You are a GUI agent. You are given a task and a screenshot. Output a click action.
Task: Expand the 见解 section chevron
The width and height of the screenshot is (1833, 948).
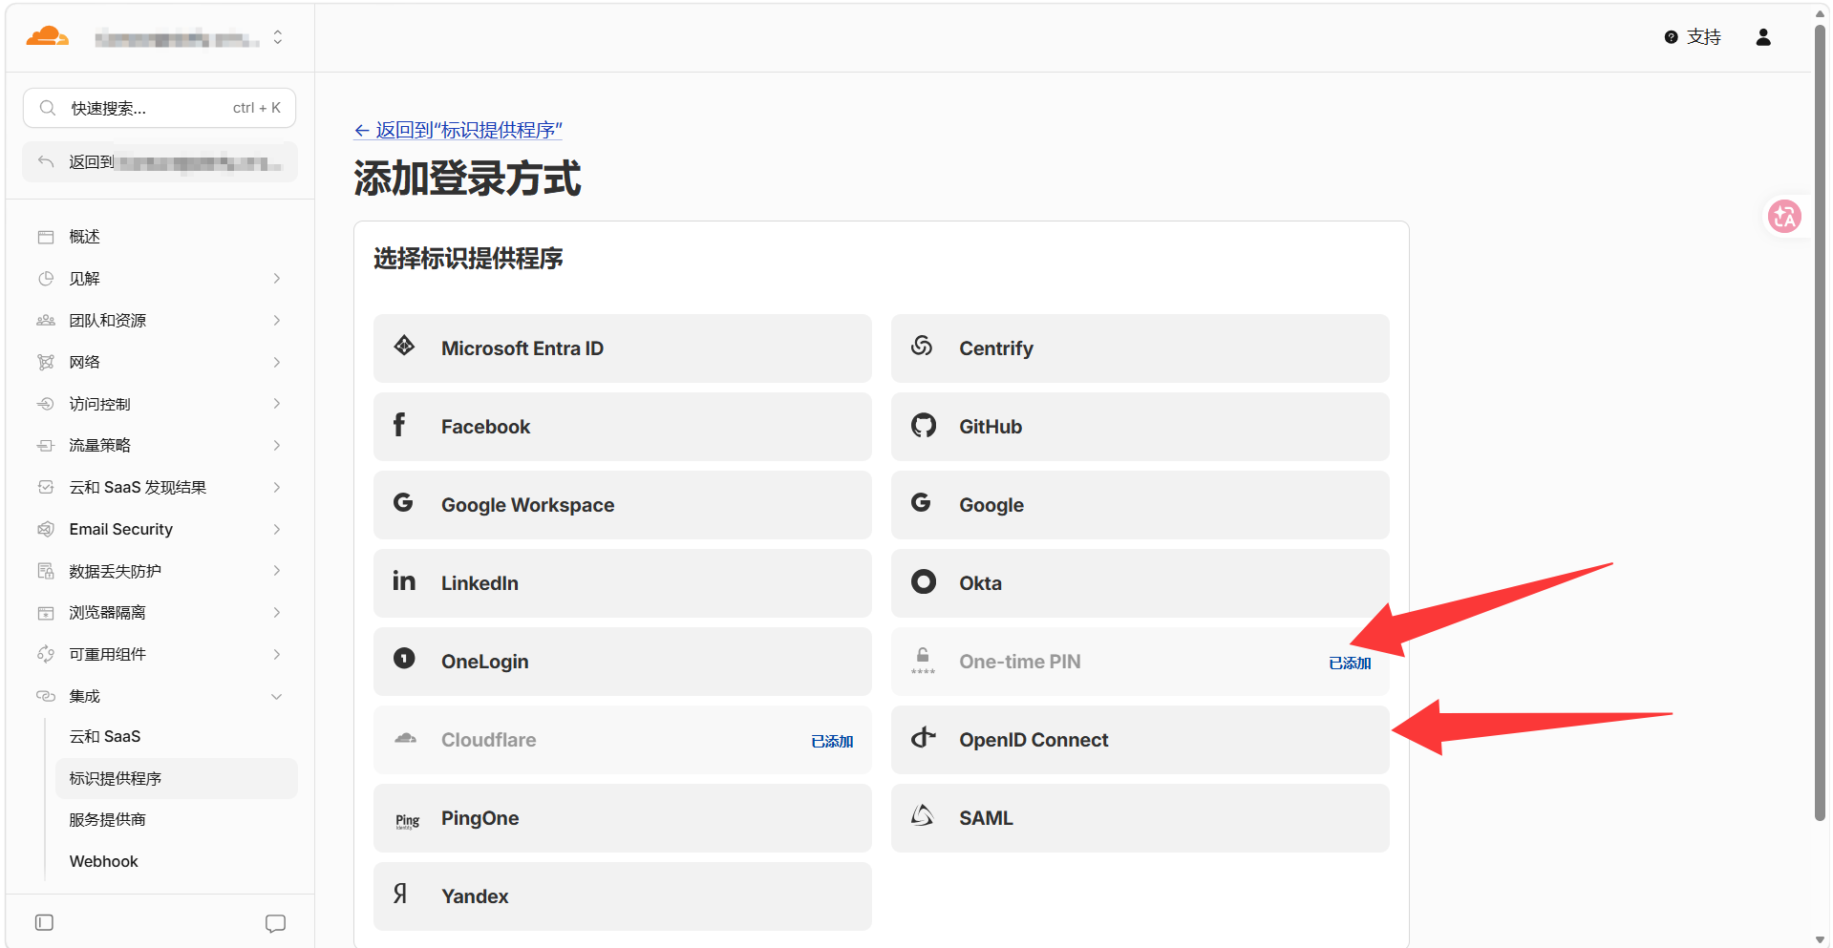click(277, 279)
